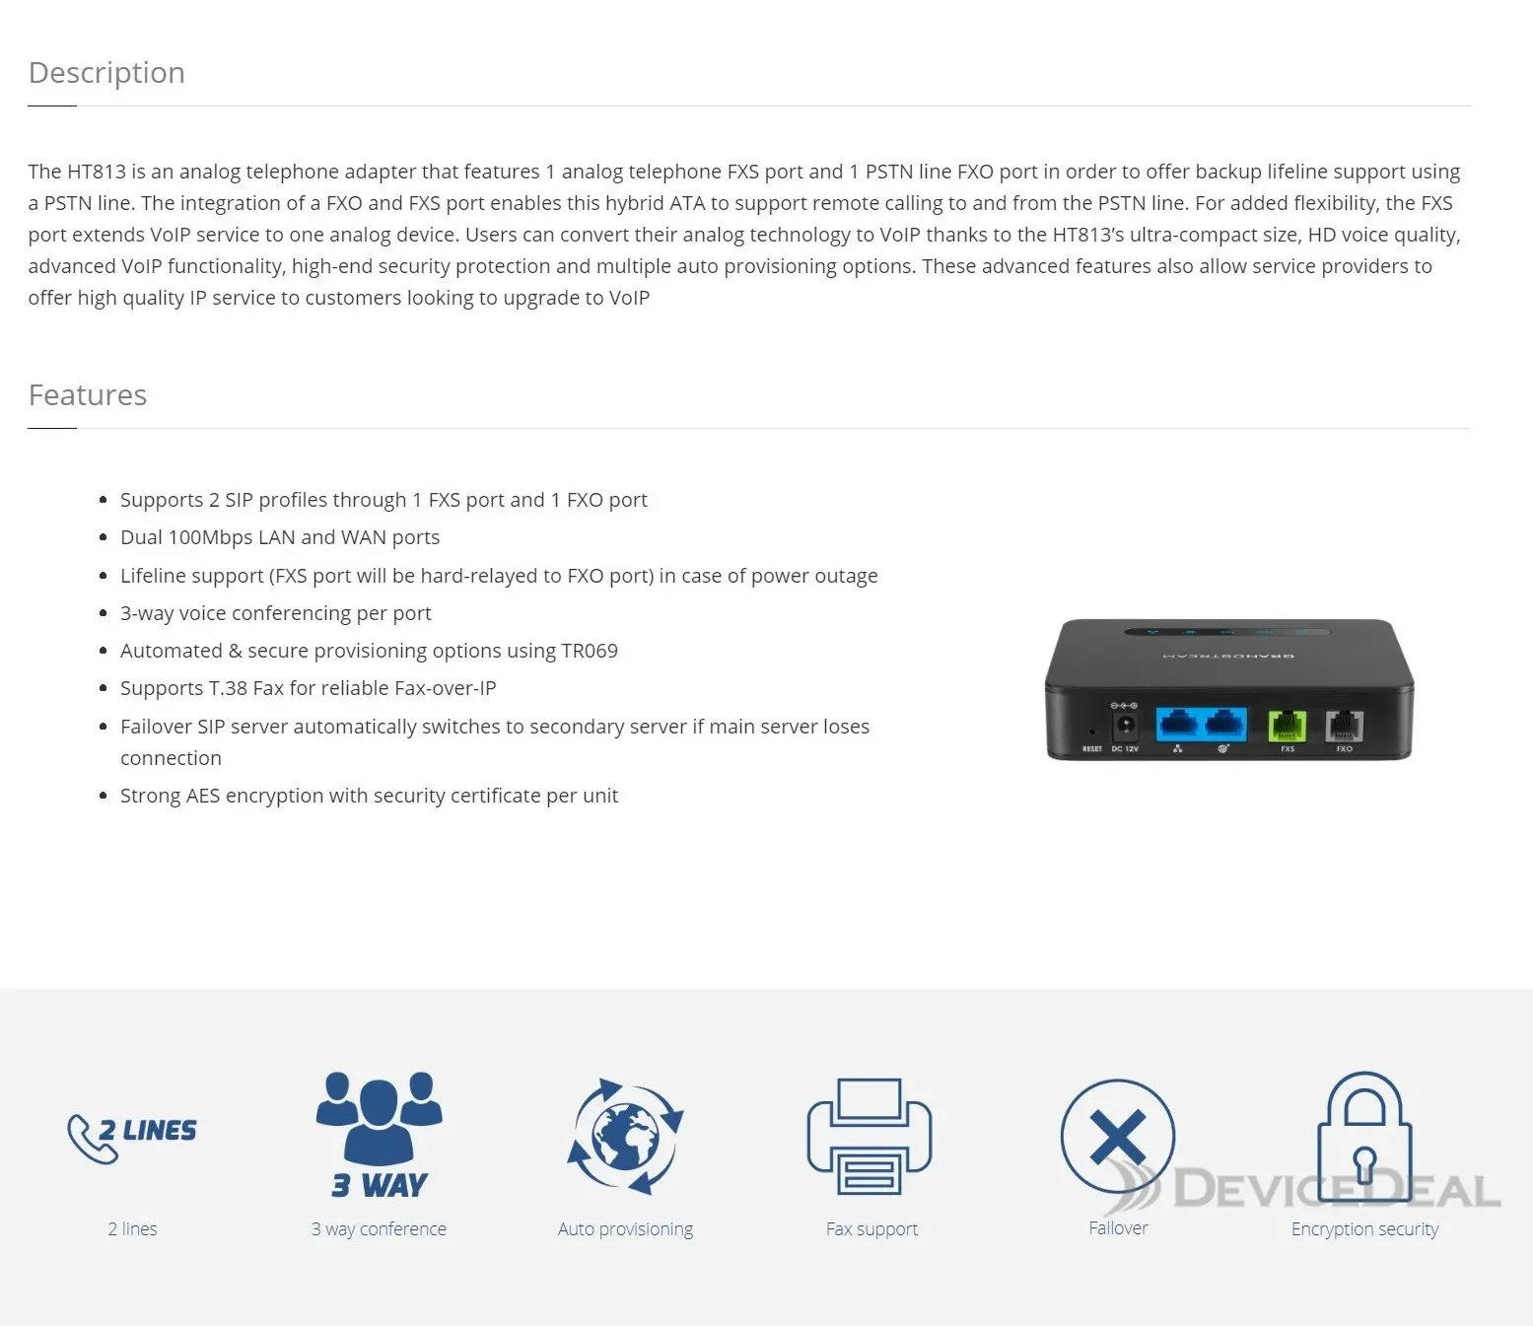Click the Description section heading
Image resolution: width=1533 pixels, height=1326 pixels.
[106, 73]
